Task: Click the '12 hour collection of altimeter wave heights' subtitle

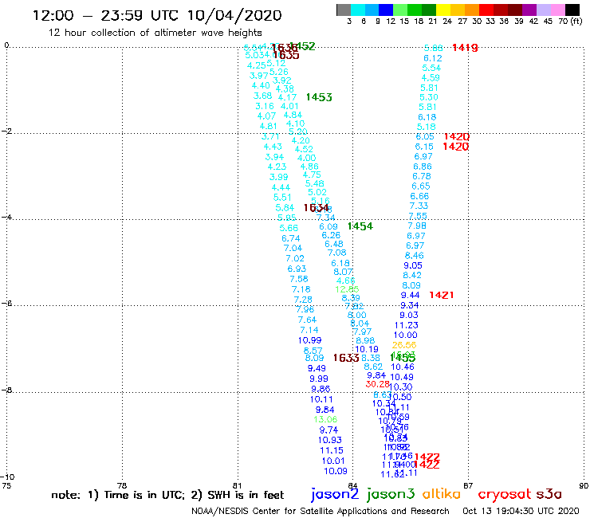Action: pyautogui.click(x=155, y=33)
